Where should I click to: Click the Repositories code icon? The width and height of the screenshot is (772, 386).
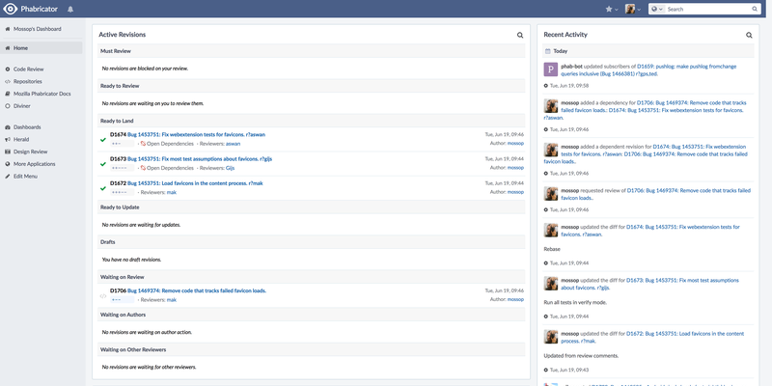click(8, 81)
